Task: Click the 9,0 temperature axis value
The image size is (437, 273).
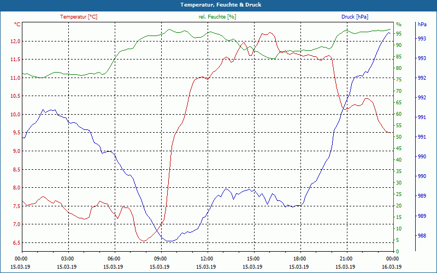Action: 16,151
